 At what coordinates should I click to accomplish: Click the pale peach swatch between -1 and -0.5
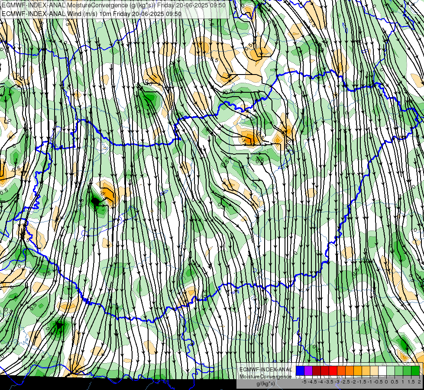click(x=374, y=370)
